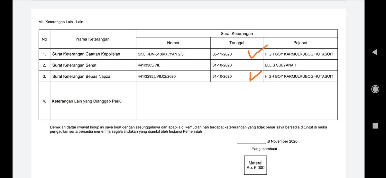Select the 'Nomor' column header

coord(173,43)
